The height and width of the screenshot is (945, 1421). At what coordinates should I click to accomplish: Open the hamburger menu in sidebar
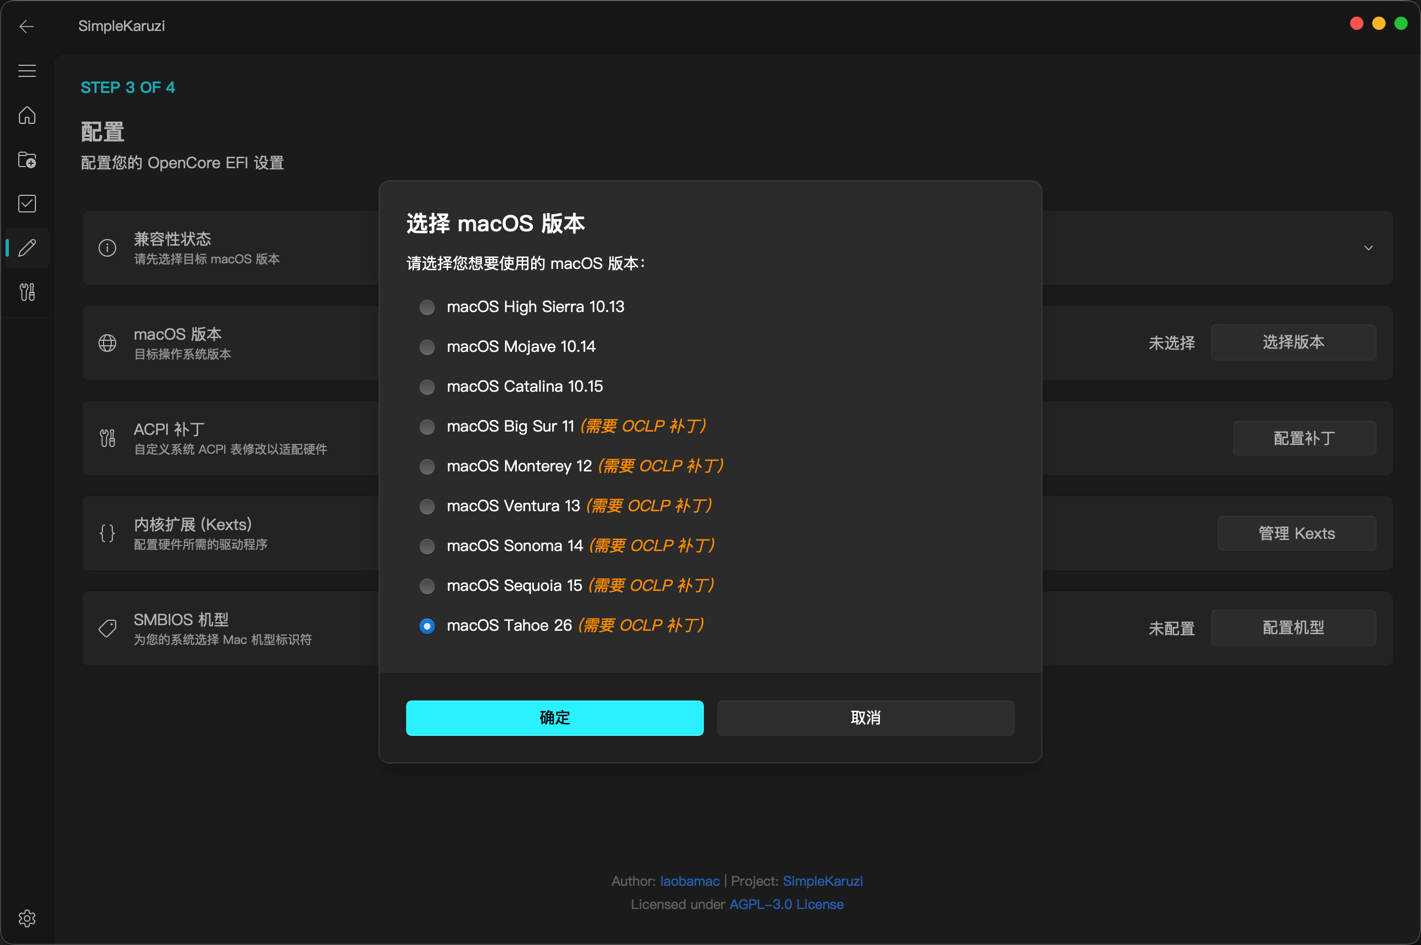tap(27, 70)
